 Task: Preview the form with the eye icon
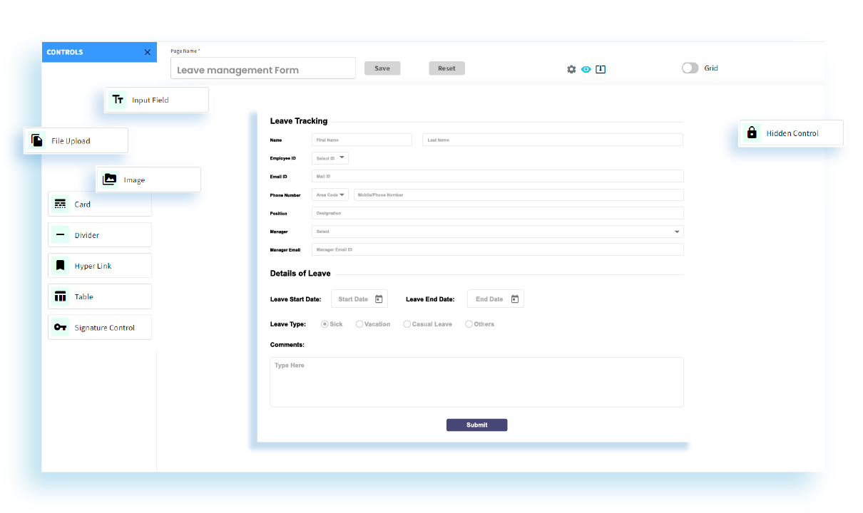coord(586,69)
